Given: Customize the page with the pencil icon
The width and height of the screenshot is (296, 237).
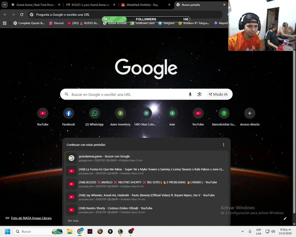Looking at the screenshot, I should point(285,219).
